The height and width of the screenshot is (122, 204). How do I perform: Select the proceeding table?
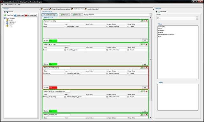click(x=161, y=30)
